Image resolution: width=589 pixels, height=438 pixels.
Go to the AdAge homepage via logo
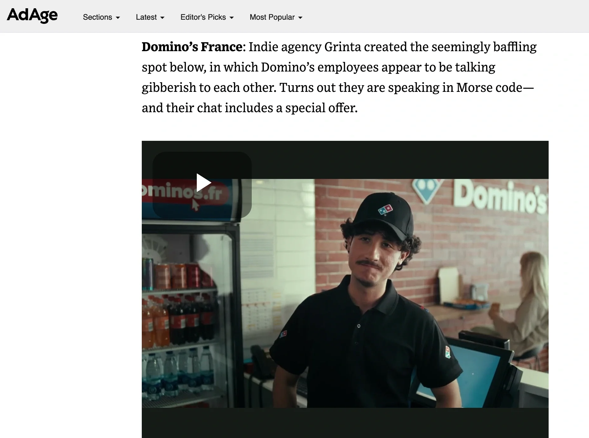pyautogui.click(x=32, y=15)
